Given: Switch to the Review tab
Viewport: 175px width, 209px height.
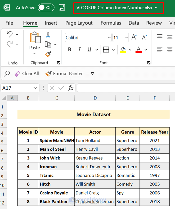Looking at the screenshot, I should tap(154, 23).
